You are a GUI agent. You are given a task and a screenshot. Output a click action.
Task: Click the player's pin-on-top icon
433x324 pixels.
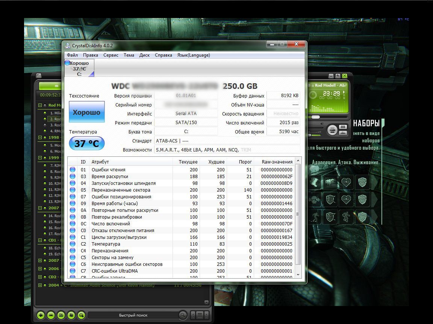(338, 76)
